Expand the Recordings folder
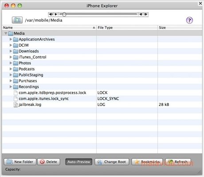This screenshot has height=177, width=204. click(x=11, y=87)
